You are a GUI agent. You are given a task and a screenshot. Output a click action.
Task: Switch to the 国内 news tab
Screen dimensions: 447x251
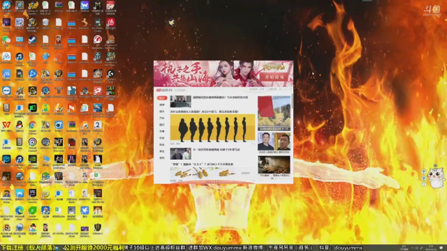click(162, 125)
